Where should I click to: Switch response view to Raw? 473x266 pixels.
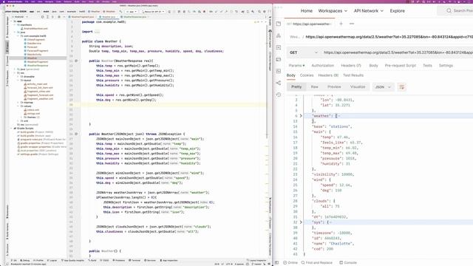[314, 87]
